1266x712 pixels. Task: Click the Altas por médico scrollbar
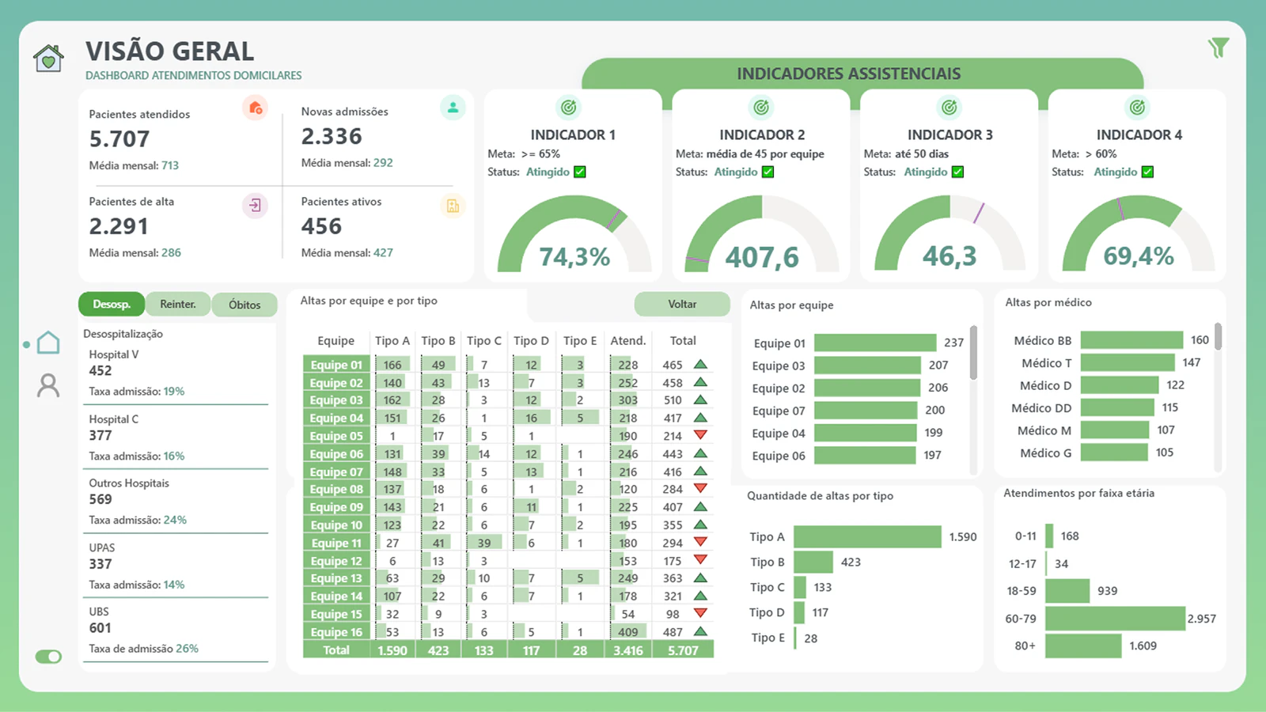click(x=1219, y=336)
